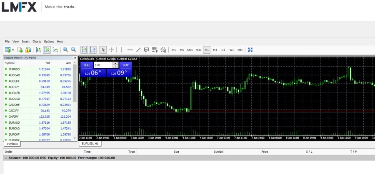Screen dimensions: 375x174
Task: Switch chart to bar chart style
Action: tap(38, 50)
